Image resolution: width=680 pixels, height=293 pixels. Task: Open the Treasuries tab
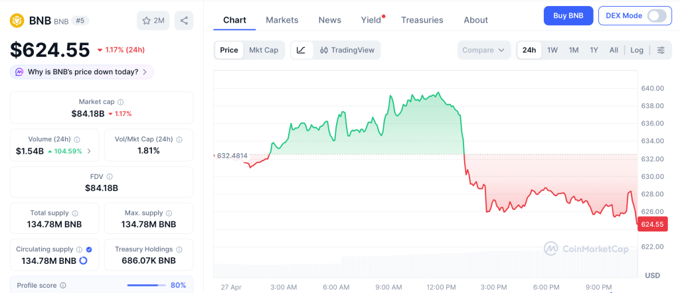click(422, 20)
